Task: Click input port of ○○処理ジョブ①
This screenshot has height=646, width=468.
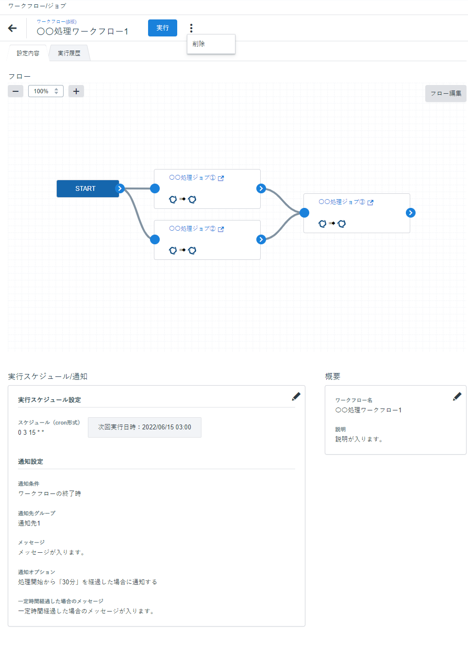Action: [x=155, y=188]
